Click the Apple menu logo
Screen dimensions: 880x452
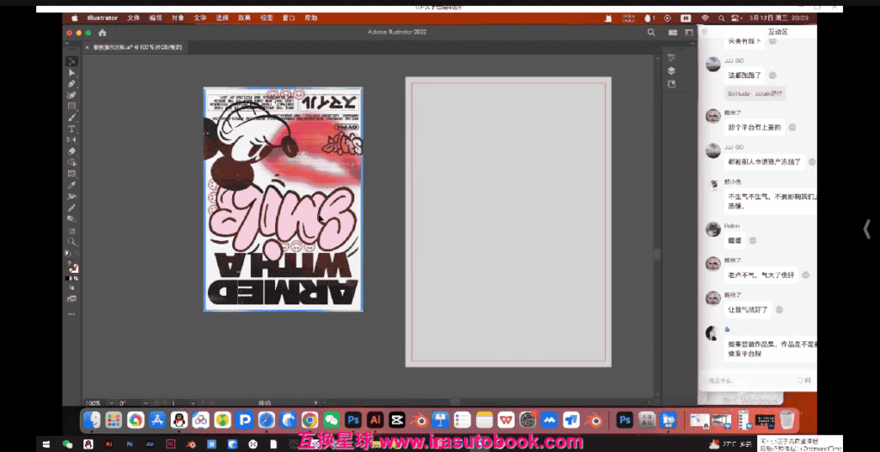pyautogui.click(x=75, y=18)
